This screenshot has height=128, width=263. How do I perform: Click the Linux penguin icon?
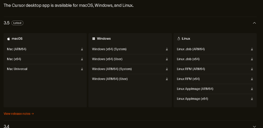pyautogui.click(x=179, y=39)
